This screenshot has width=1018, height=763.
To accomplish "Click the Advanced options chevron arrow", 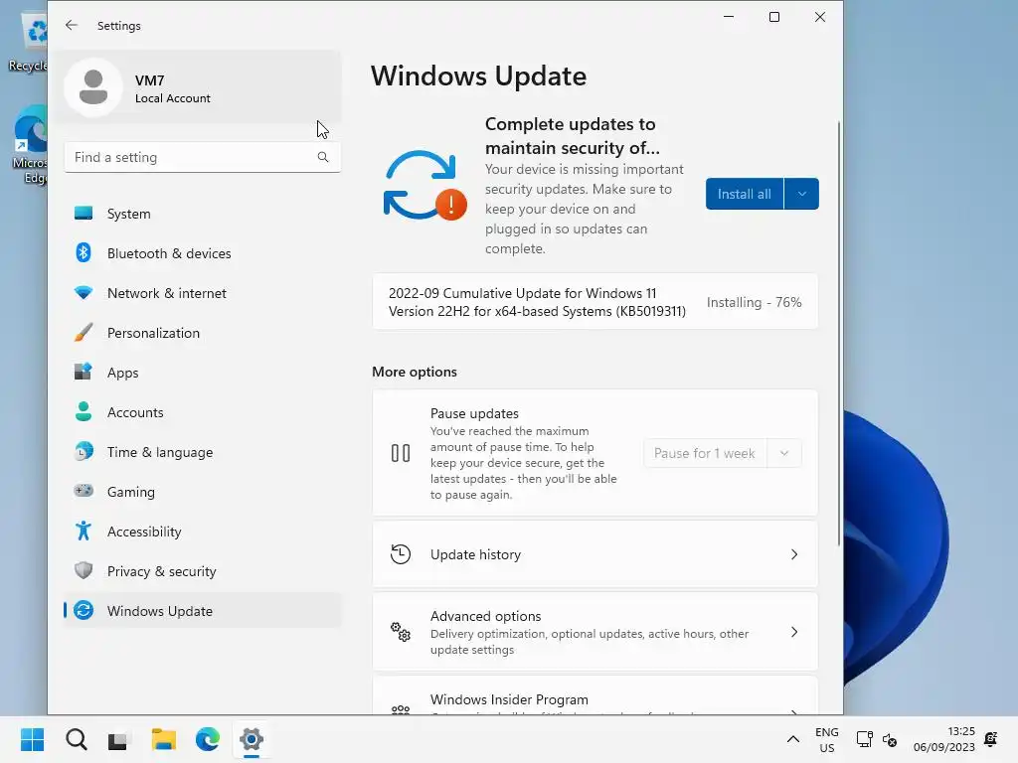I will pyautogui.click(x=794, y=632).
